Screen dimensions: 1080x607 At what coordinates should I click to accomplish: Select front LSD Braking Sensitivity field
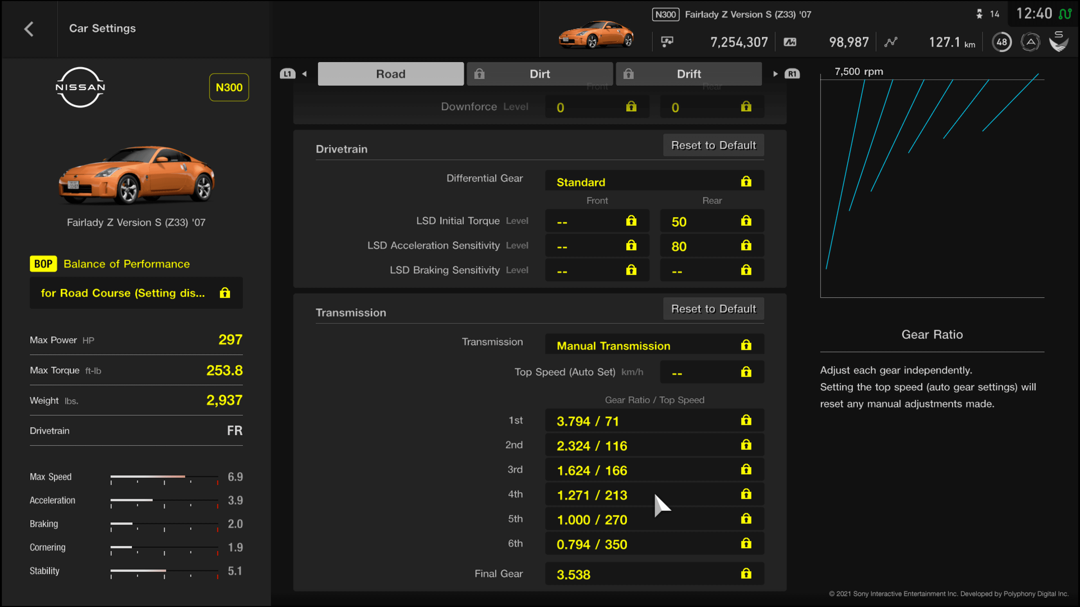click(x=597, y=270)
